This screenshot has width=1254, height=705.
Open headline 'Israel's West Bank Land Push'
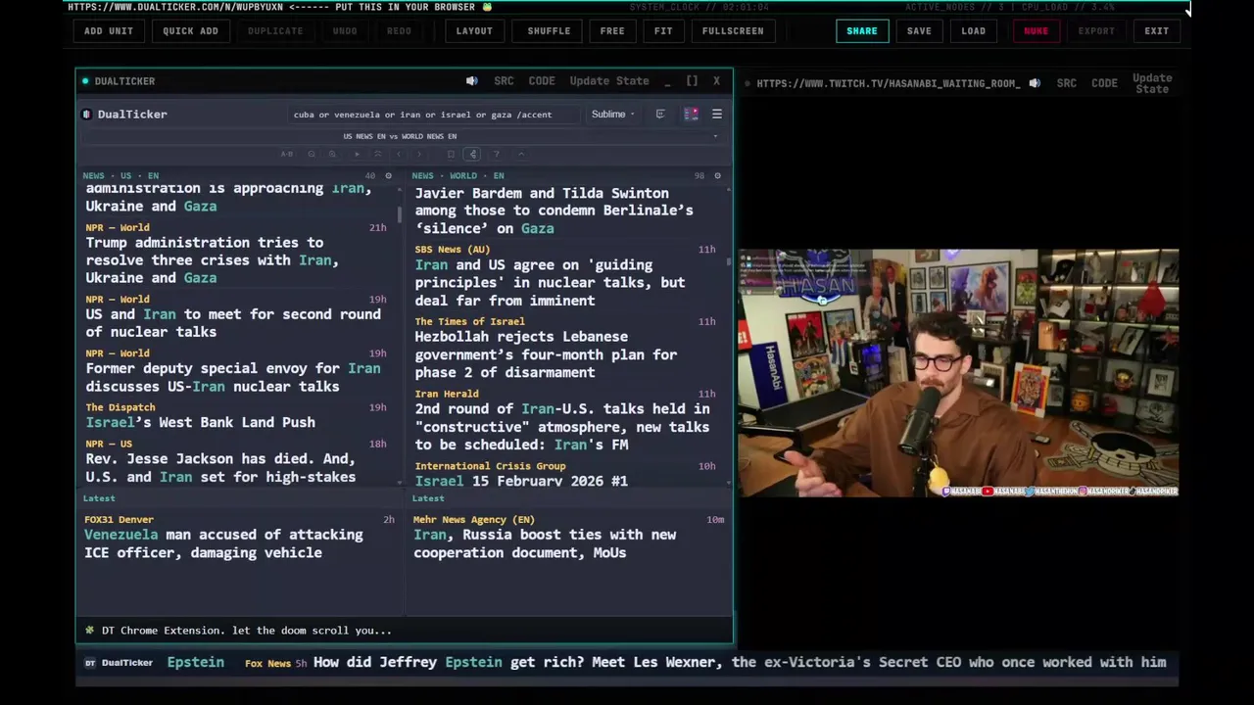(201, 422)
